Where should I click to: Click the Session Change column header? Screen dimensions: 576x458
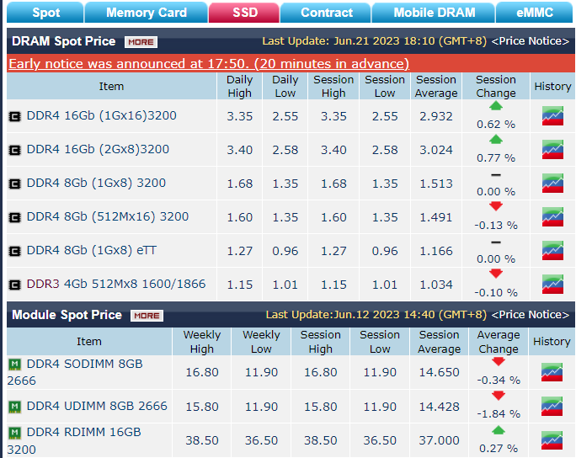click(496, 87)
